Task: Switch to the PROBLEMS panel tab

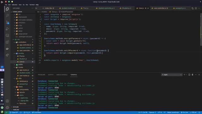Action: tap(42, 75)
